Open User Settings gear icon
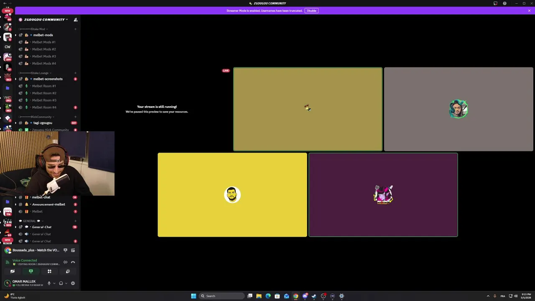This screenshot has width=535, height=301. (x=73, y=283)
